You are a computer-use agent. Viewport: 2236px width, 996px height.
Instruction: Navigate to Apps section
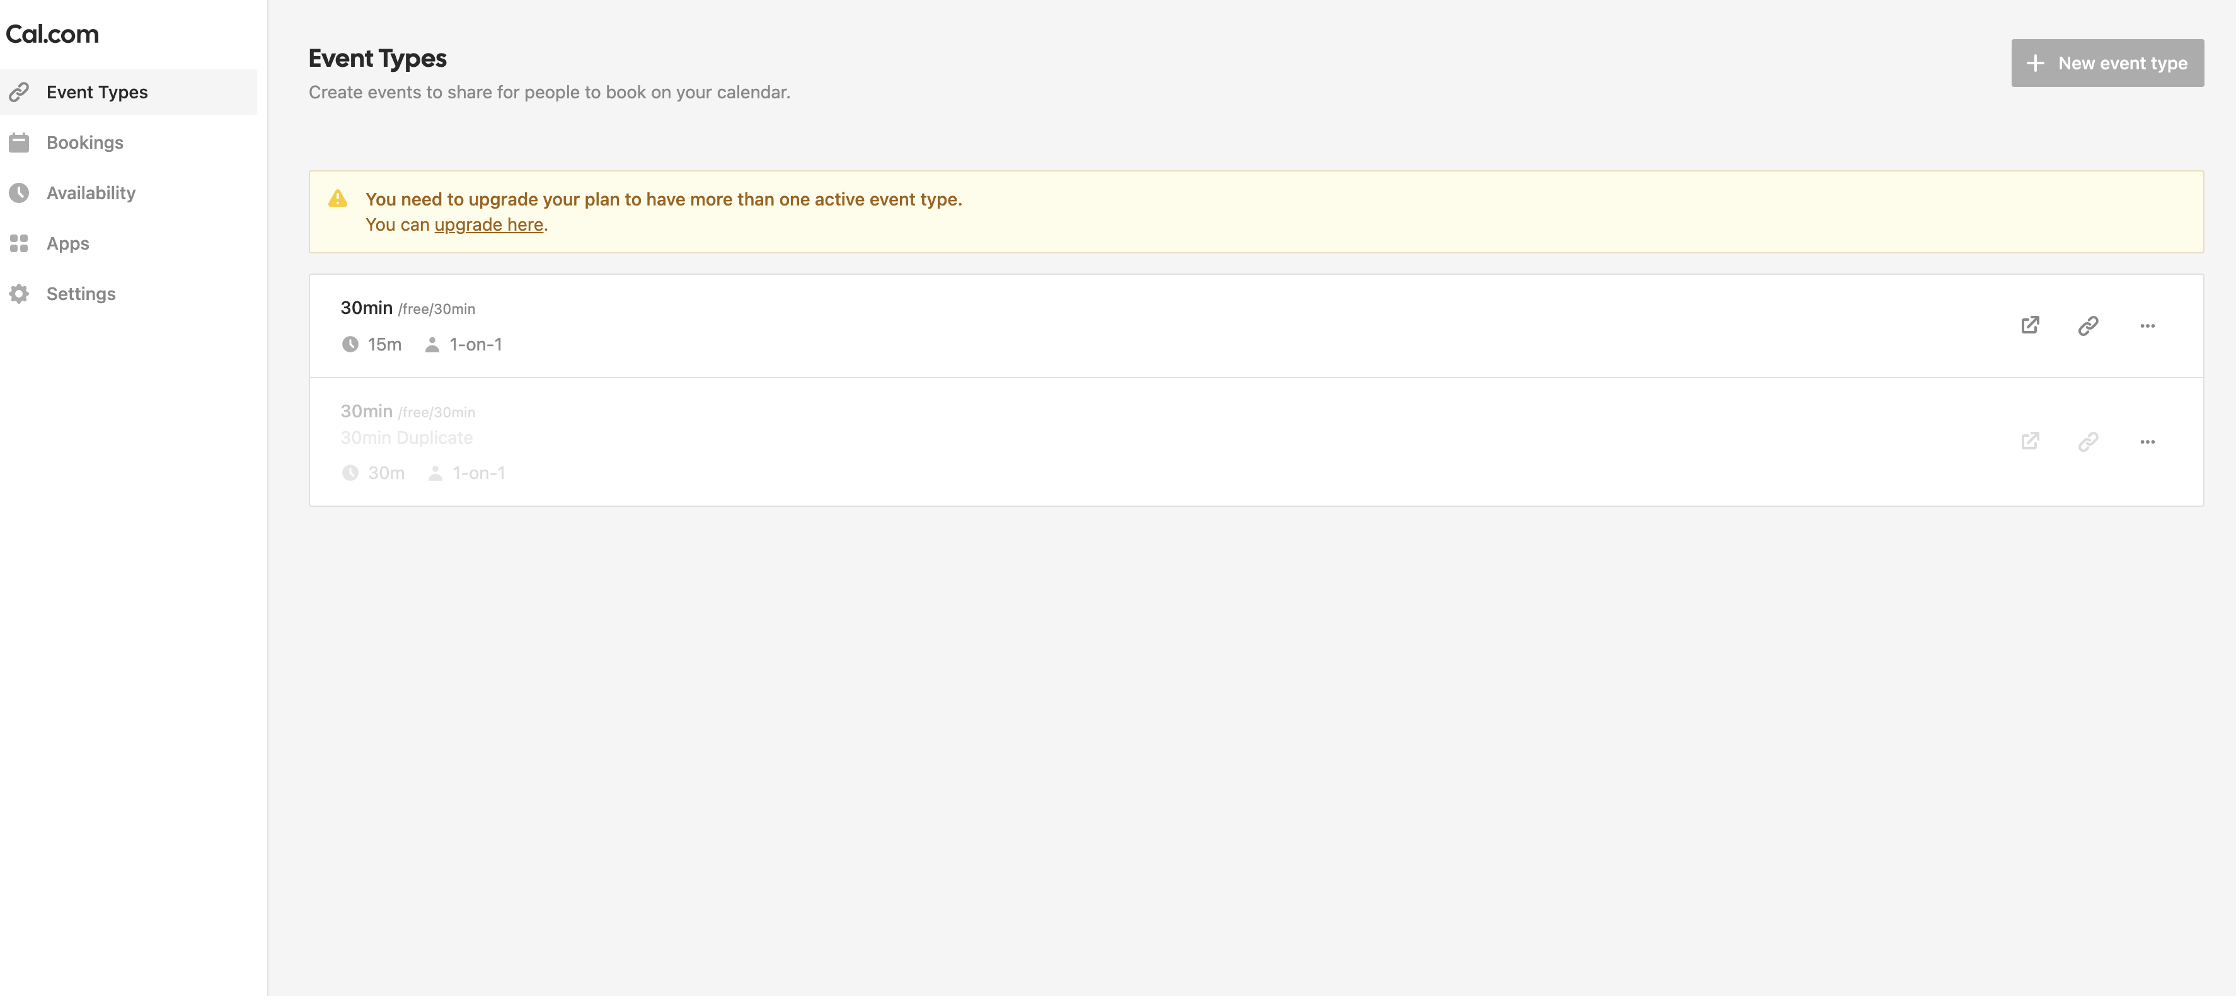(x=67, y=243)
